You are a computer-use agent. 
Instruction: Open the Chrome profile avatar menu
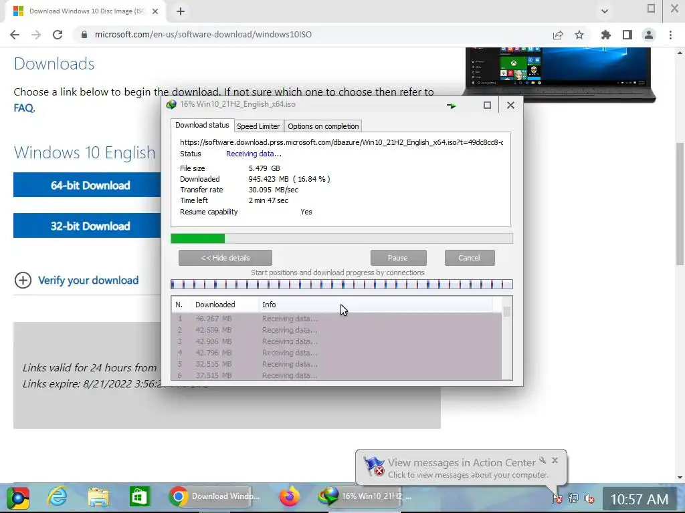click(649, 35)
